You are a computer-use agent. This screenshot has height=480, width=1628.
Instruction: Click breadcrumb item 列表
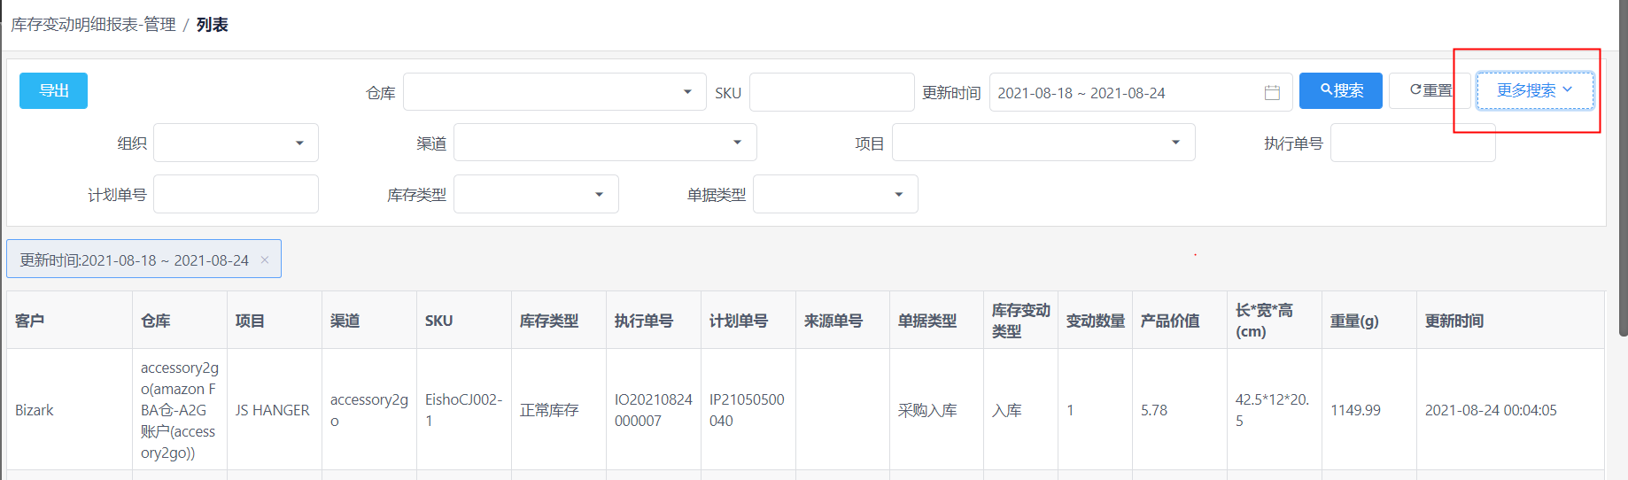212,25
